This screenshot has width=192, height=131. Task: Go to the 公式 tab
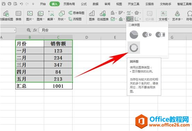(x=84, y=4)
